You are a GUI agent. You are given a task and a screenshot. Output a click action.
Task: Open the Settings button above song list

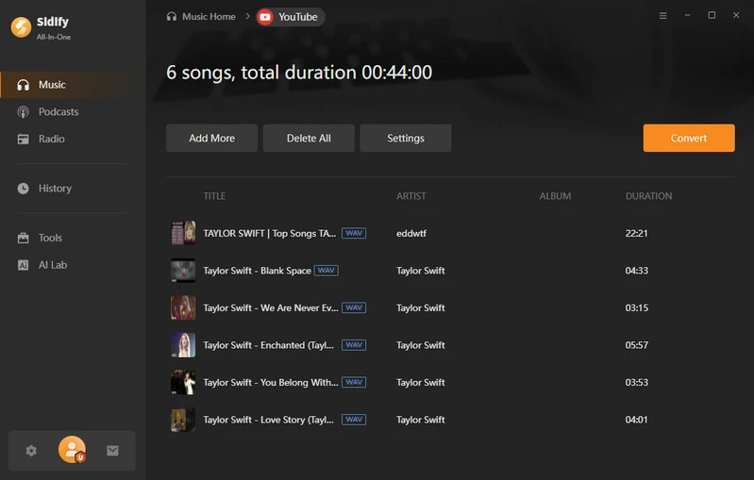pos(406,138)
